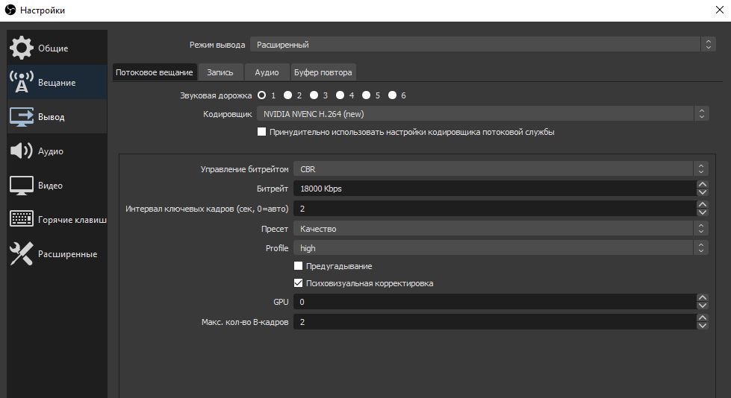Viewport: 731px width, 398px height.
Task: Open the Буфер повтора tab
Action: pyautogui.click(x=323, y=72)
